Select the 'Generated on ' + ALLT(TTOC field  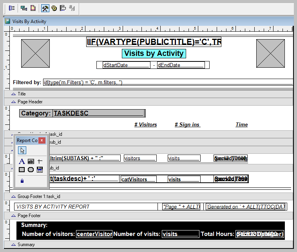point(246,207)
